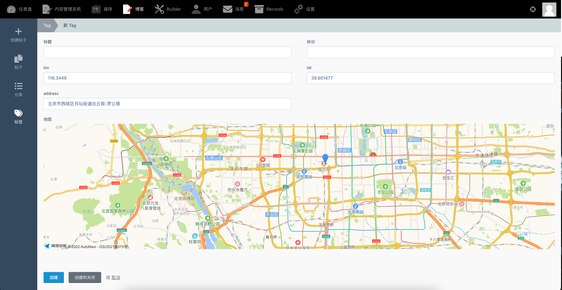
Task: Open the Records menu
Action: [269, 9]
